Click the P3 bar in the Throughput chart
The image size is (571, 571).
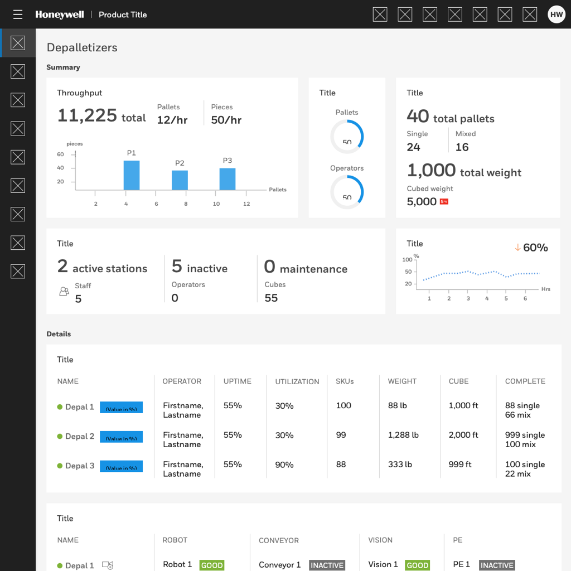228,179
